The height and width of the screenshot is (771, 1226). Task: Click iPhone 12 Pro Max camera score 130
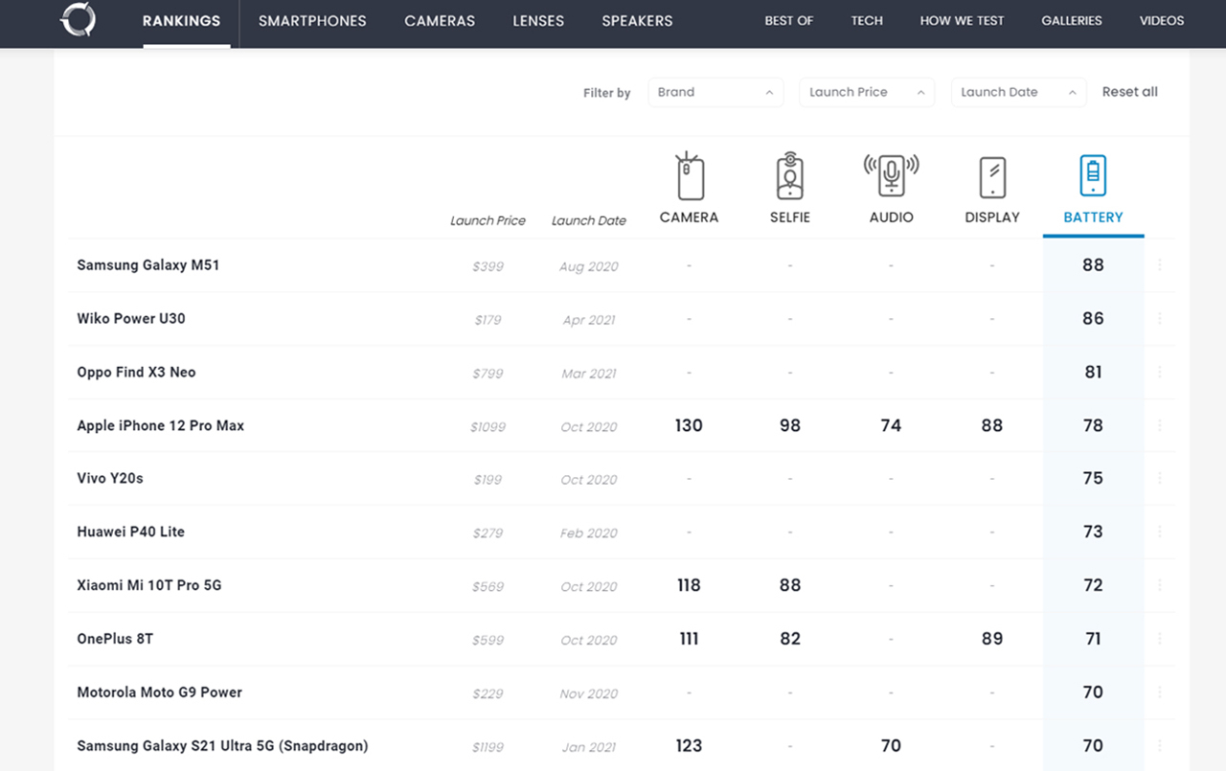(689, 425)
